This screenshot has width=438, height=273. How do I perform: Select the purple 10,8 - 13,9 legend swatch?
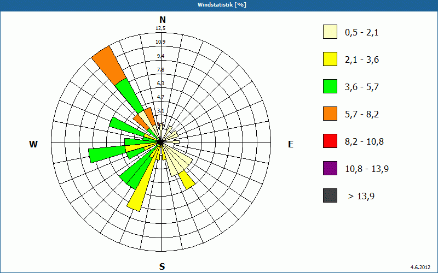click(x=330, y=168)
